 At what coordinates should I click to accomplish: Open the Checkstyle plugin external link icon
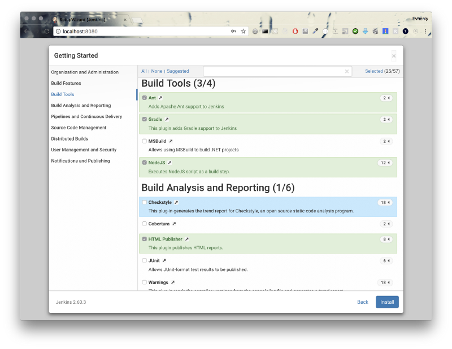point(176,203)
